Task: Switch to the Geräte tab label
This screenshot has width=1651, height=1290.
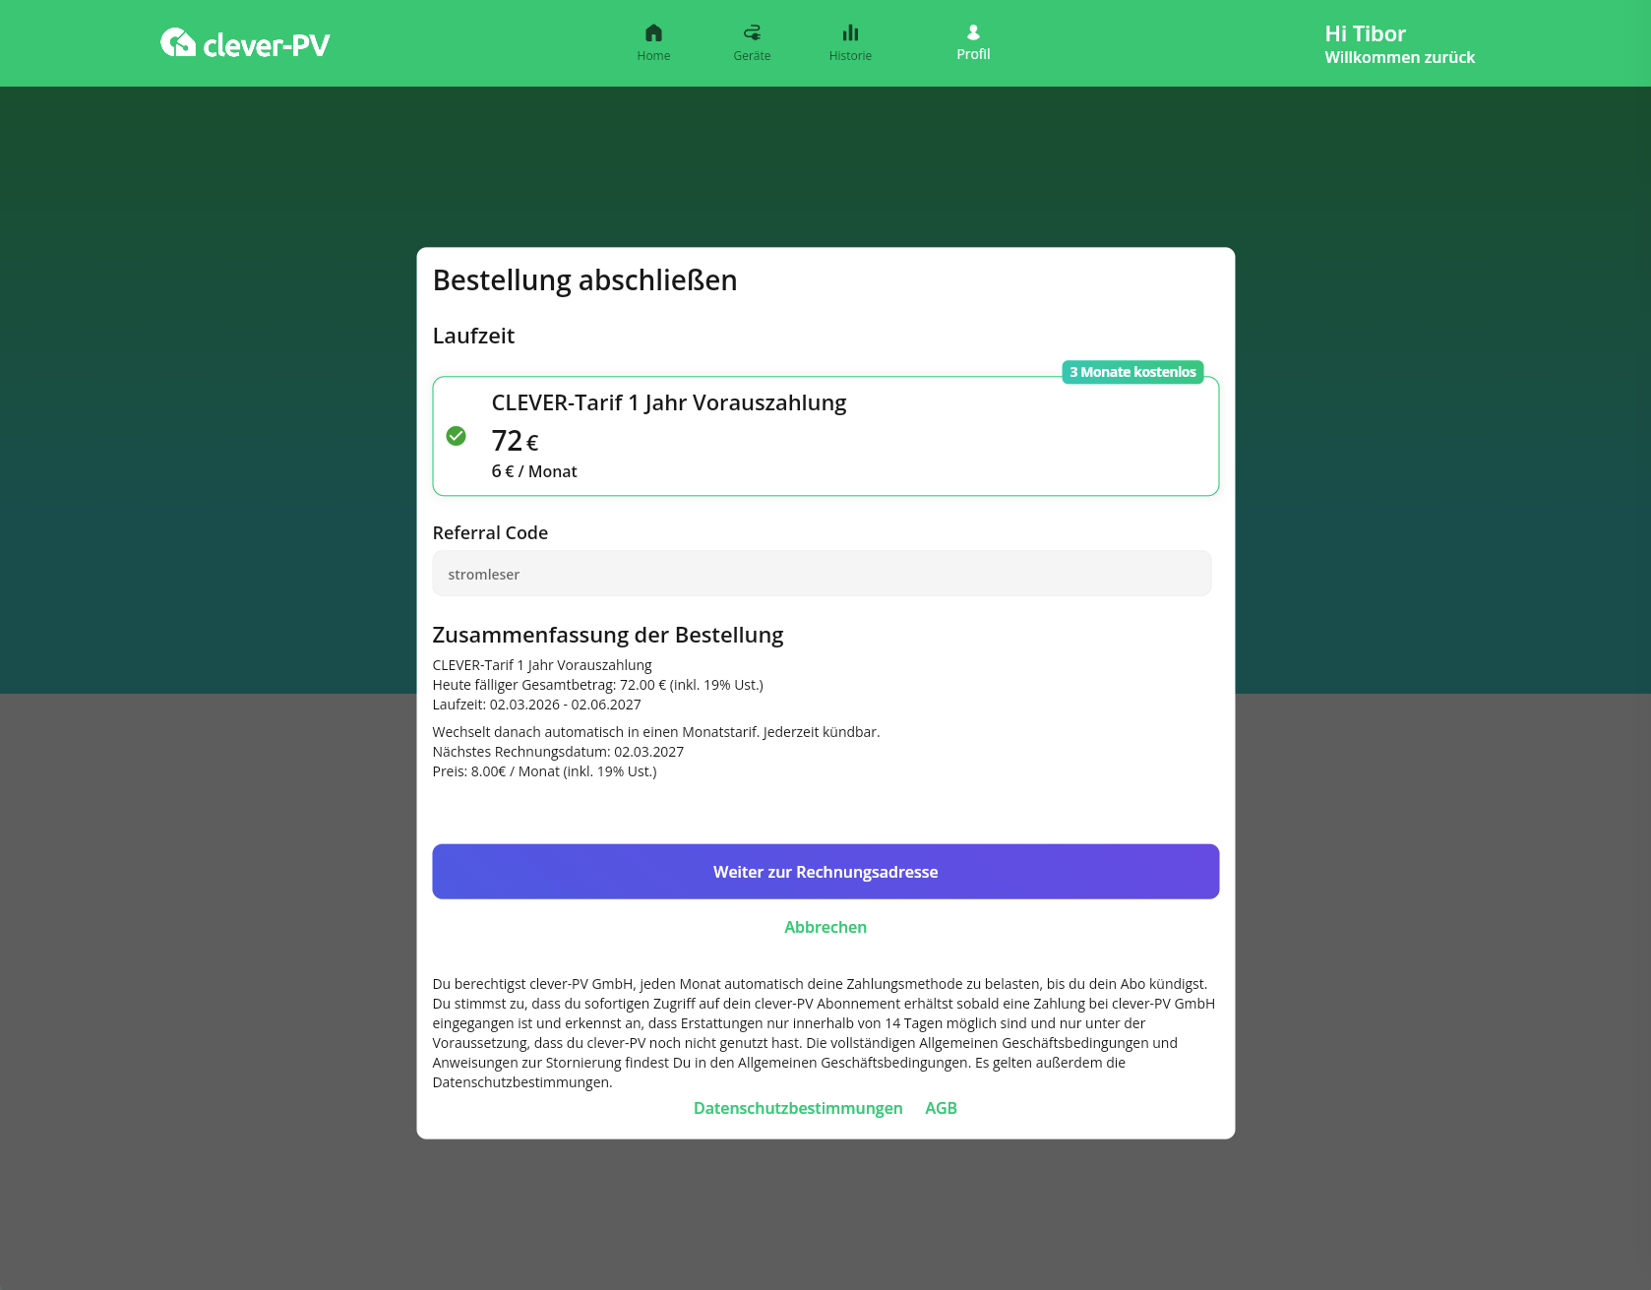Action: (x=752, y=56)
